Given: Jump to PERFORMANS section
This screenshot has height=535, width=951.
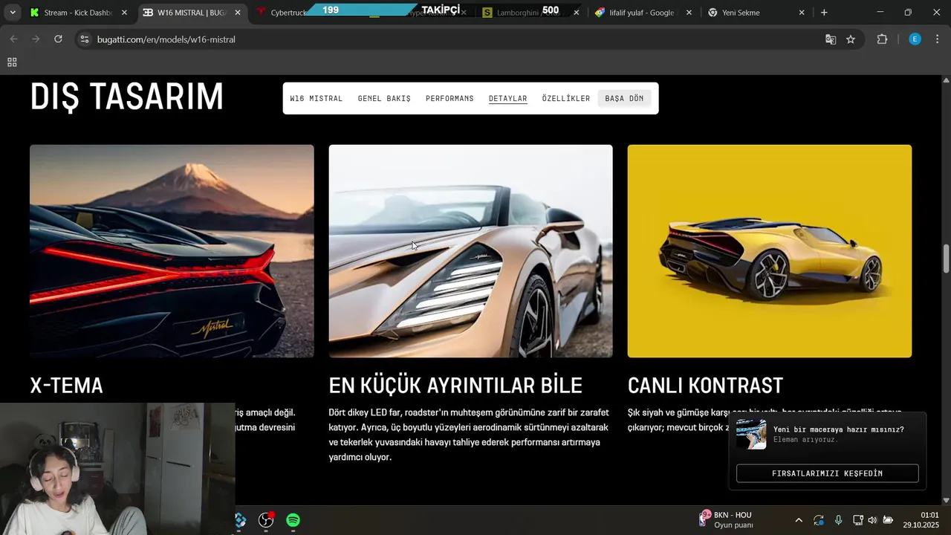Looking at the screenshot, I should coord(449,98).
